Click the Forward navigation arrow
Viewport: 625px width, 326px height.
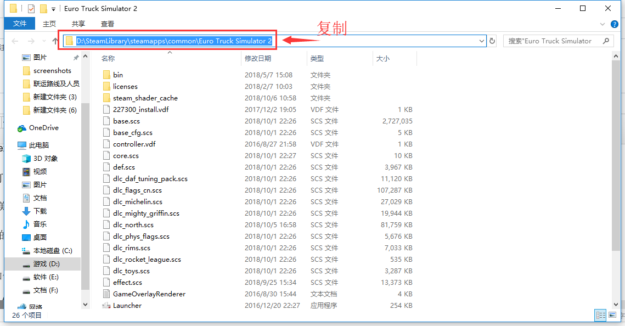[31, 41]
